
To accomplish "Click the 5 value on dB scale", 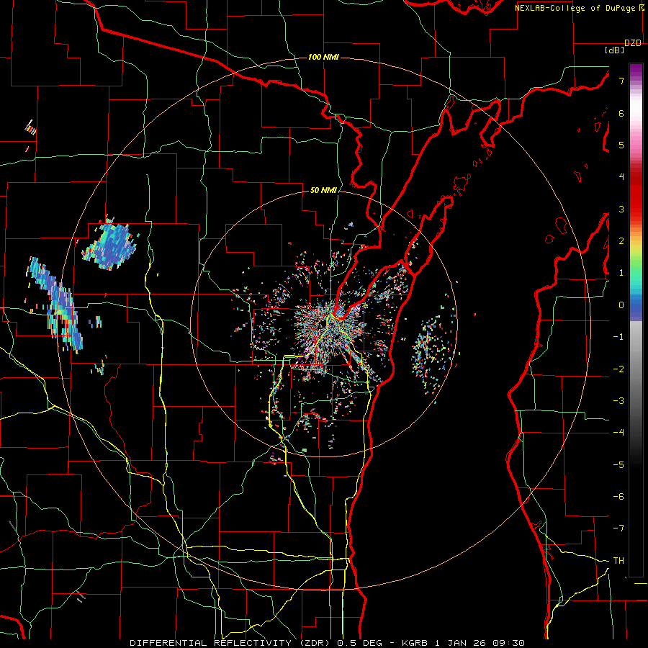I will [621, 145].
